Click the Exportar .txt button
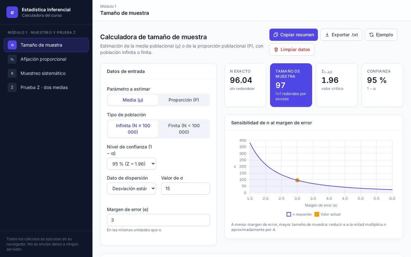Image resolution: width=411 pixels, height=257 pixels. coord(341,35)
